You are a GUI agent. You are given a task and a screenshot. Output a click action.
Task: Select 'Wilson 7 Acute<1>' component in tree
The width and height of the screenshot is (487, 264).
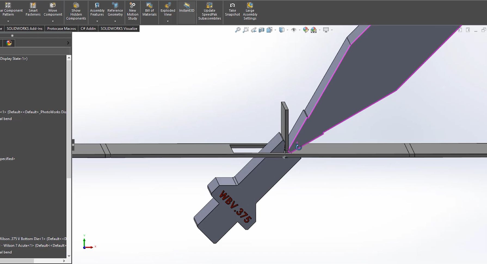coord(33,246)
